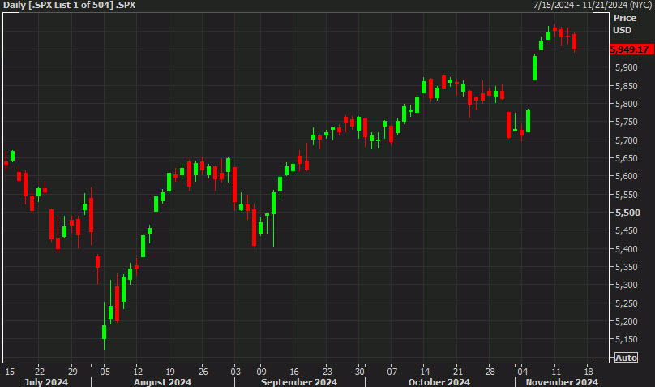
Task: Click date tick 03 on time axis
Action: click(236, 371)
